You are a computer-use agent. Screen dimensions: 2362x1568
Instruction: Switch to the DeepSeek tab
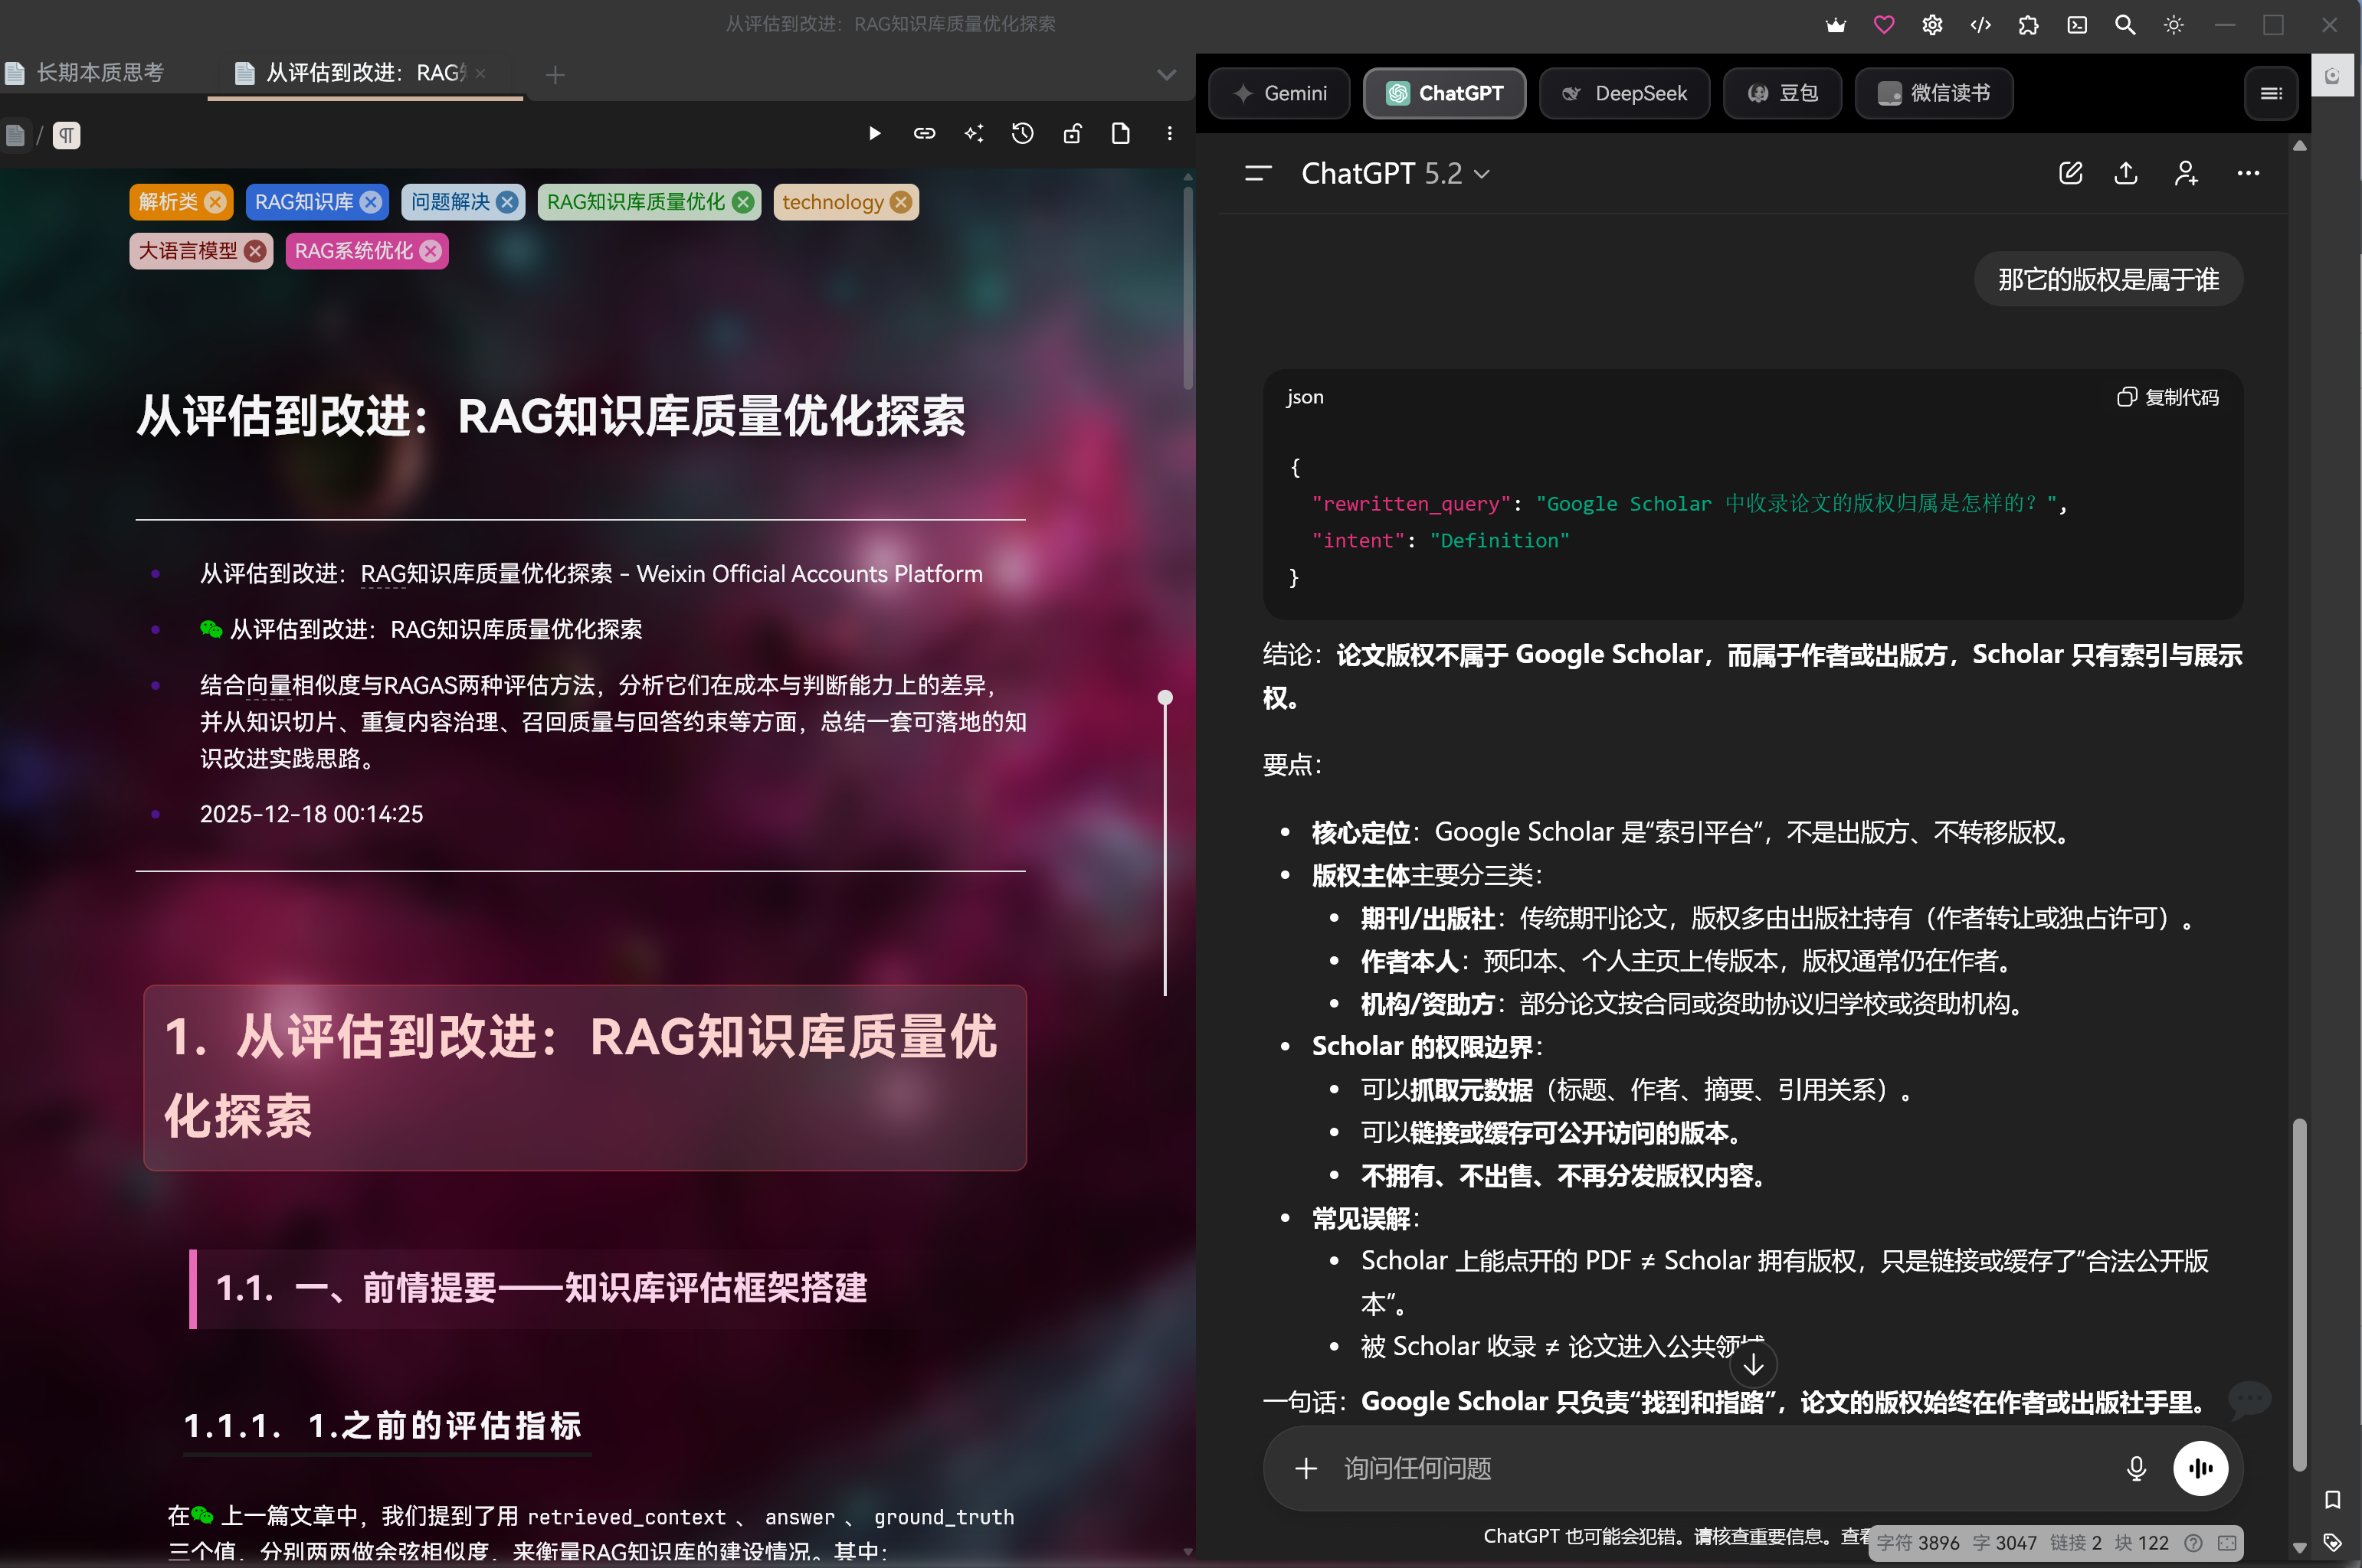tap(1623, 93)
